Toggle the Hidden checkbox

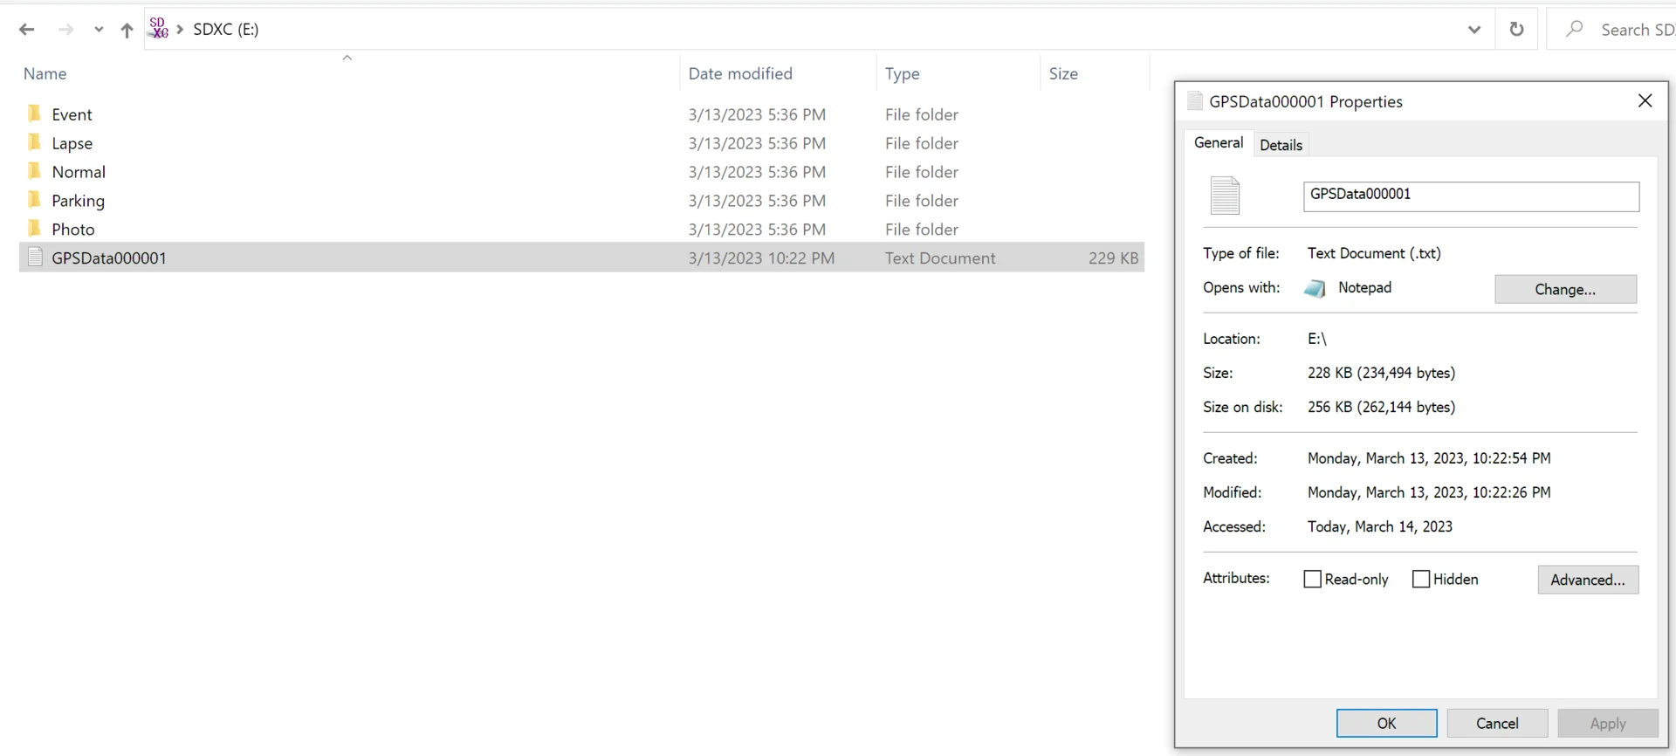pyautogui.click(x=1421, y=579)
